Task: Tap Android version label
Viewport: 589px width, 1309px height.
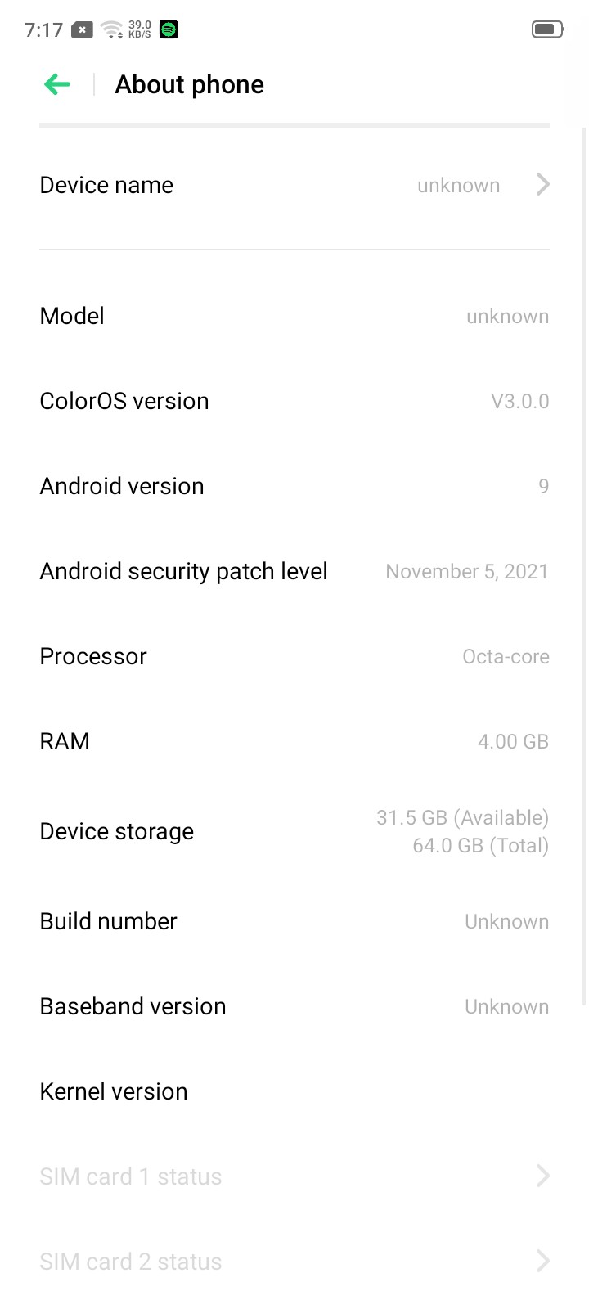Action: click(122, 487)
